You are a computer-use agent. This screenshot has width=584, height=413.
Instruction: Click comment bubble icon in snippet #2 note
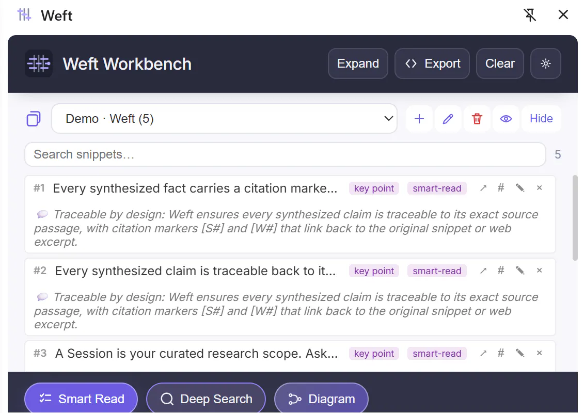(x=42, y=297)
